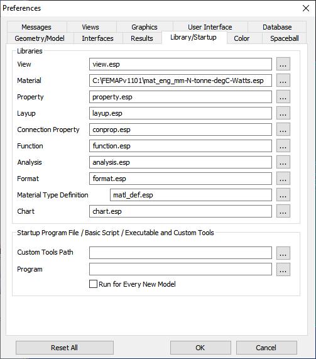Click the Material library path field
This screenshot has height=359, width=316.
pyautogui.click(x=180, y=80)
